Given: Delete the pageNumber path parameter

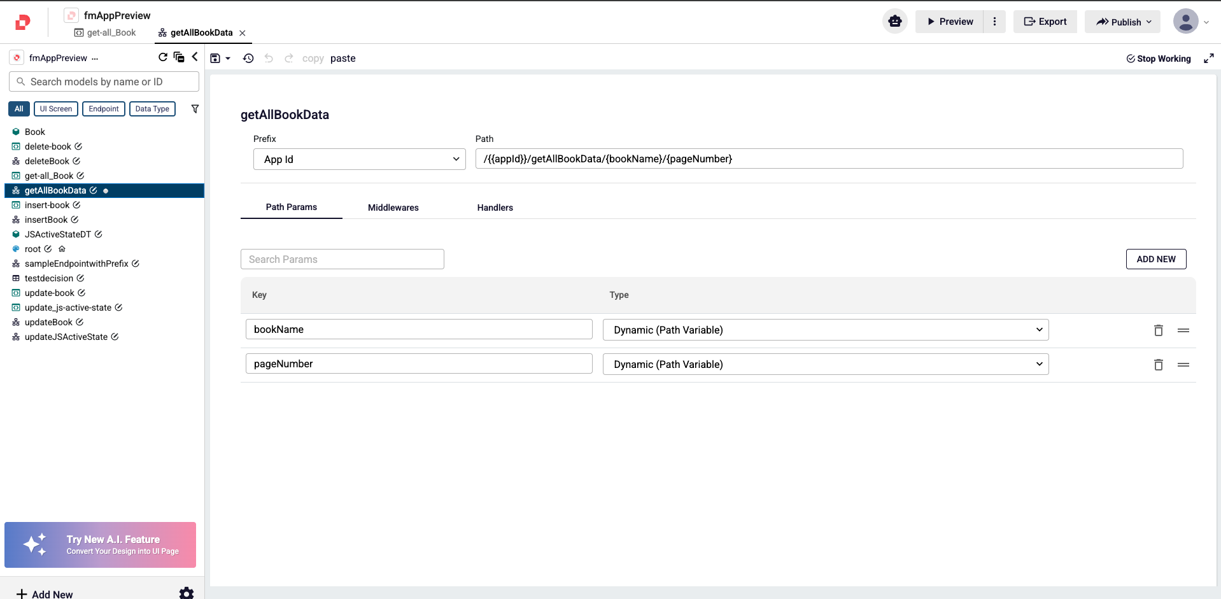Looking at the screenshot, I should tap(1158, 365).
